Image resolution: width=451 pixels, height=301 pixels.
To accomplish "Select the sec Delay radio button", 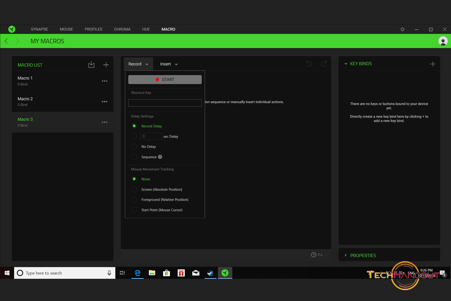I will (x=134, y=136).
